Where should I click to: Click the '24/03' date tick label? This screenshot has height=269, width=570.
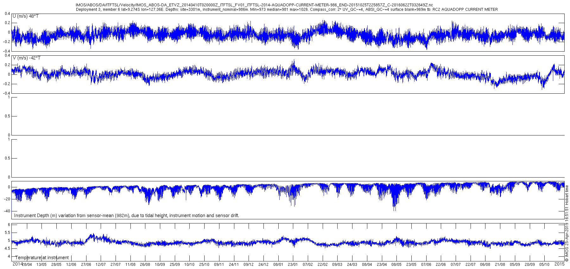coord(352,265)
